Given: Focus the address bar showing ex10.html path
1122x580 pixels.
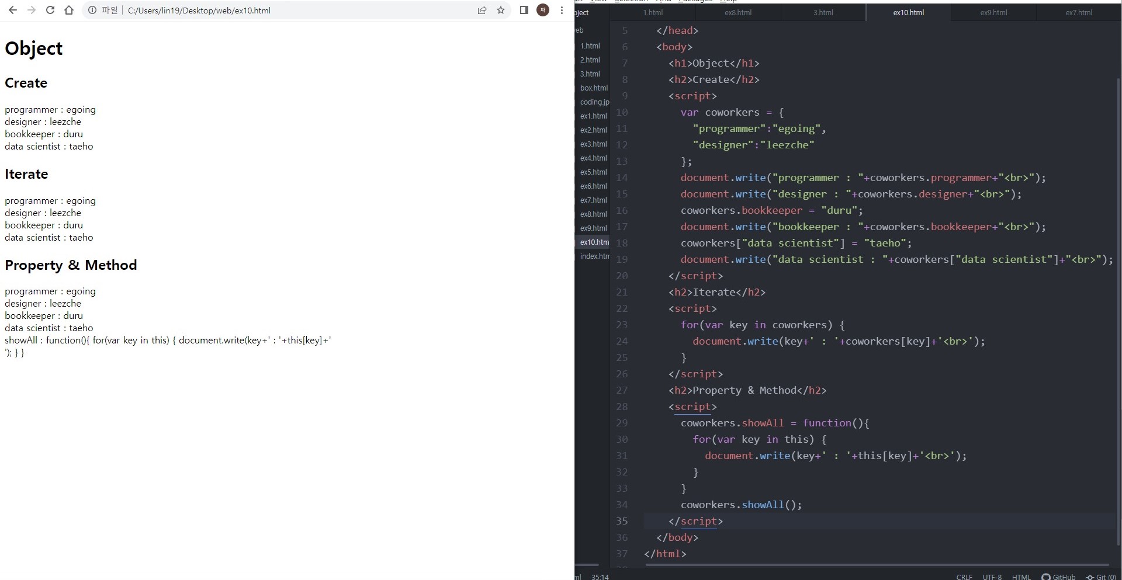Looking at the screenshot, I should tap(298, 11).
